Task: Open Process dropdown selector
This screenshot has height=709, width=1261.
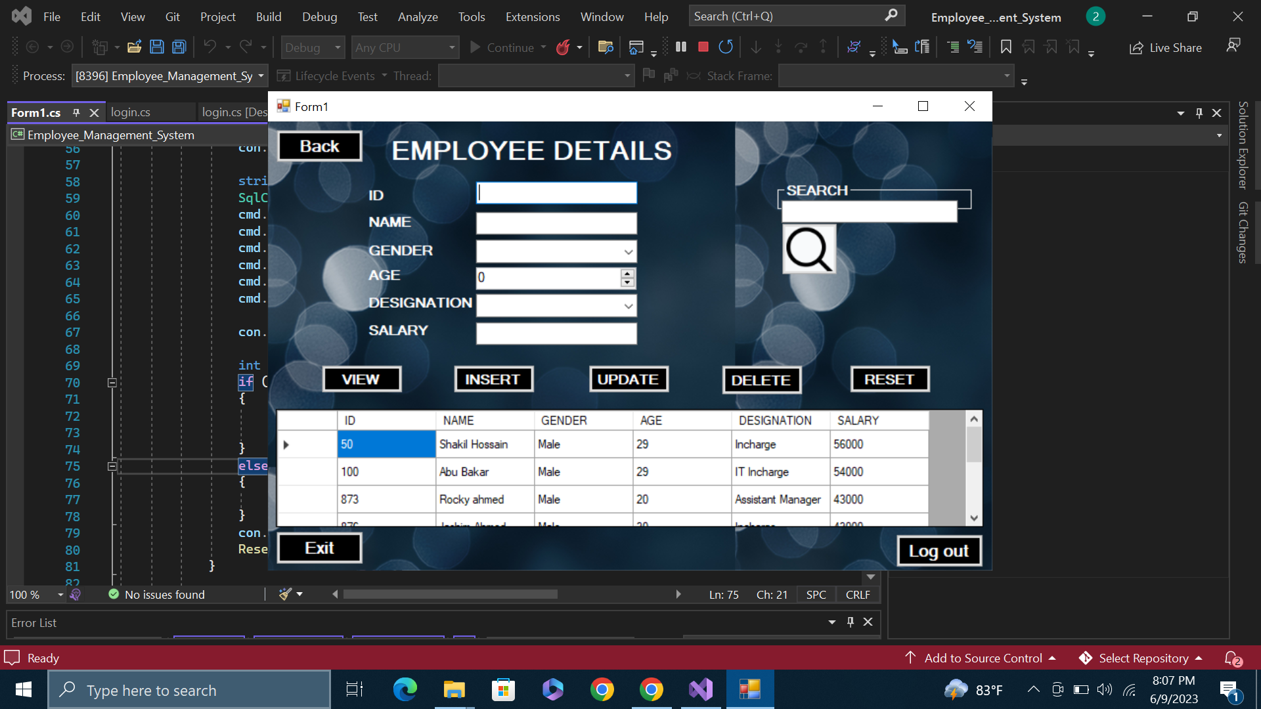Action: (x=261, y=76)
